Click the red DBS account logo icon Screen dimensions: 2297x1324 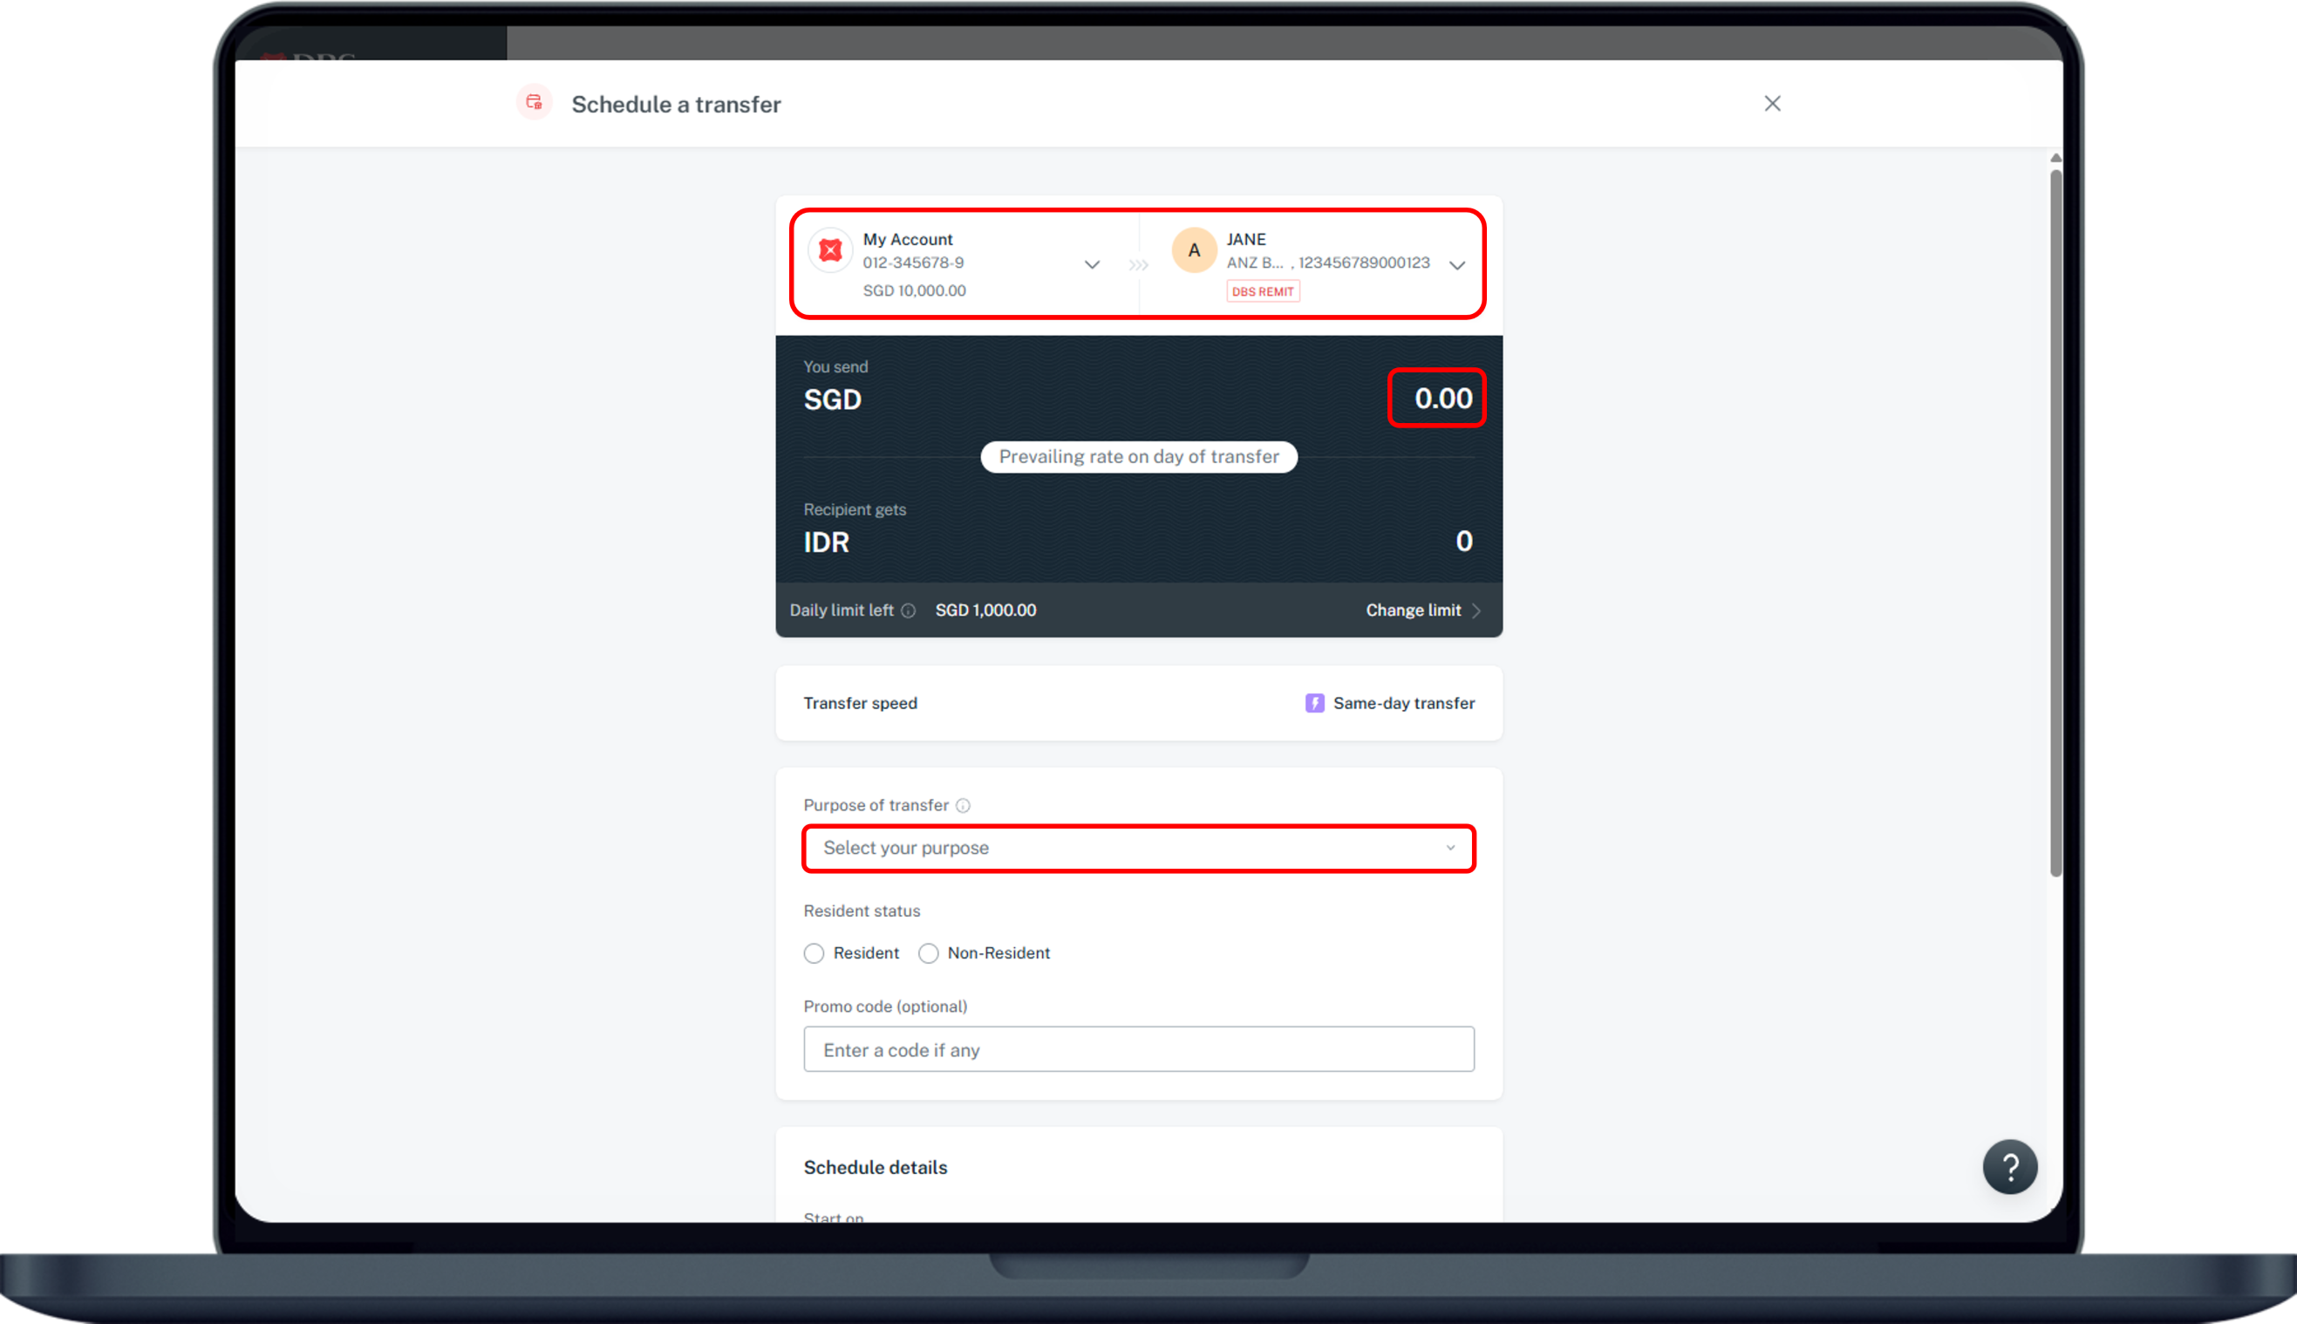(x=830, y=250)
